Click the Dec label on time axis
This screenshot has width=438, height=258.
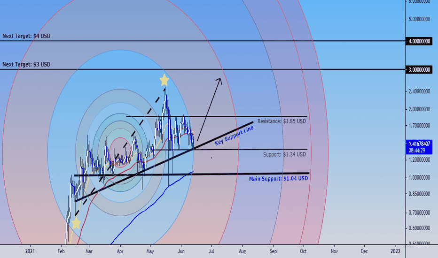click(364, 251)
